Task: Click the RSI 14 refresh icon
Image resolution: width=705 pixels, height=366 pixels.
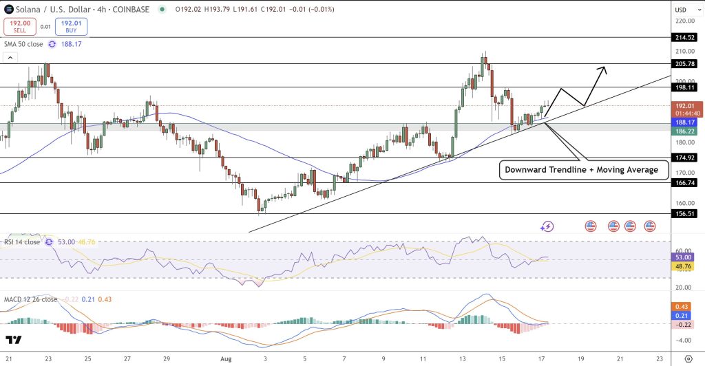Action: [49, 242]
